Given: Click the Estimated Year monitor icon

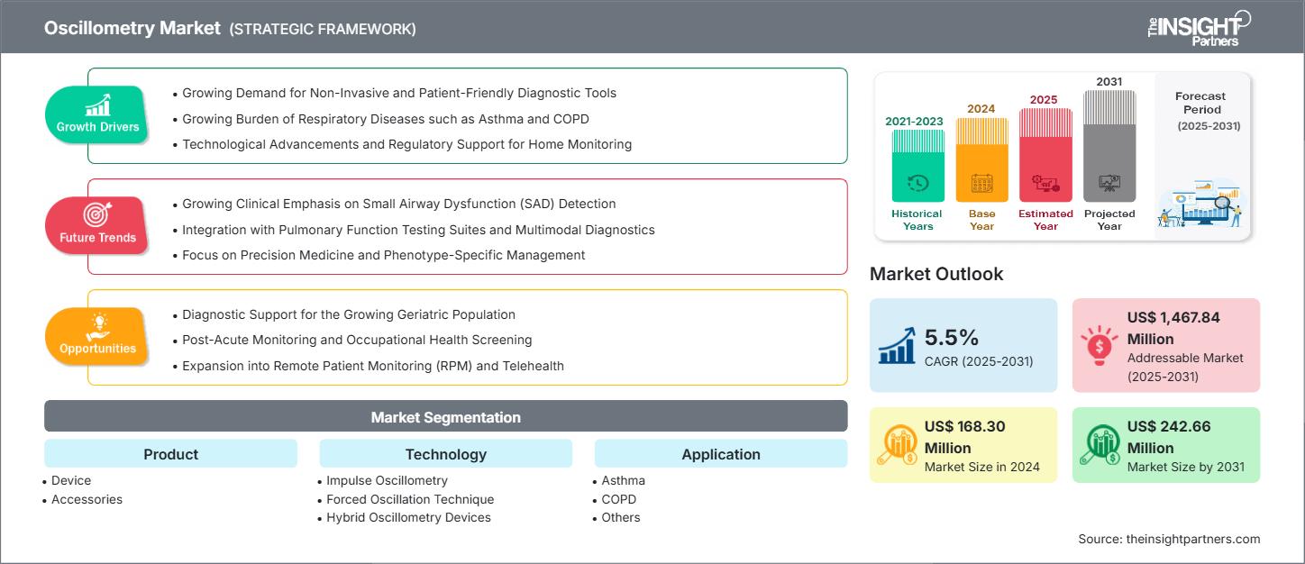Looking at the screenshot, I should pyautogui.click(x=1045, y=184).
